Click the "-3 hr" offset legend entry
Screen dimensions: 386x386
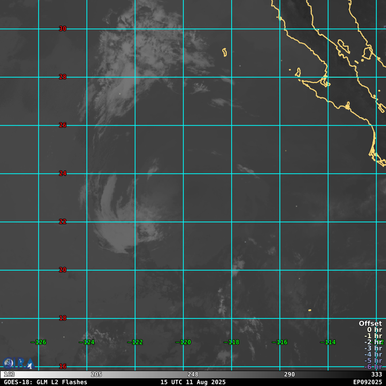(x=372, y=348)
